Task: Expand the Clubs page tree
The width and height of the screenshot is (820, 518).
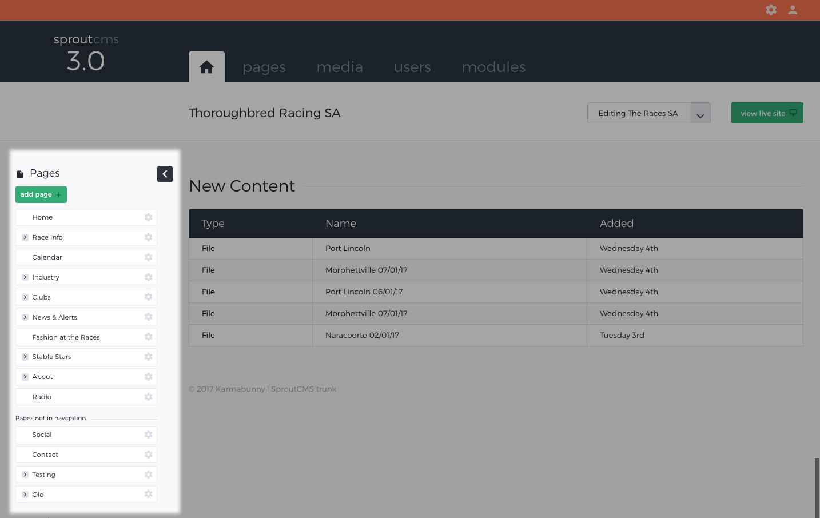Action: tap(25, 297)
